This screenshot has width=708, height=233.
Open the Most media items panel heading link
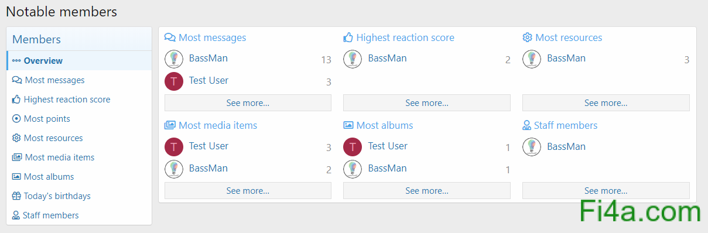coord(218,125)
